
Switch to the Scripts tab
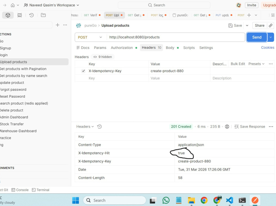pyautogui.click(x=189, y=48)
